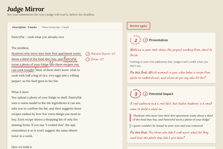Click the circled 1 marker in margin annotation

pyautogui.click(x=88, y=59)
